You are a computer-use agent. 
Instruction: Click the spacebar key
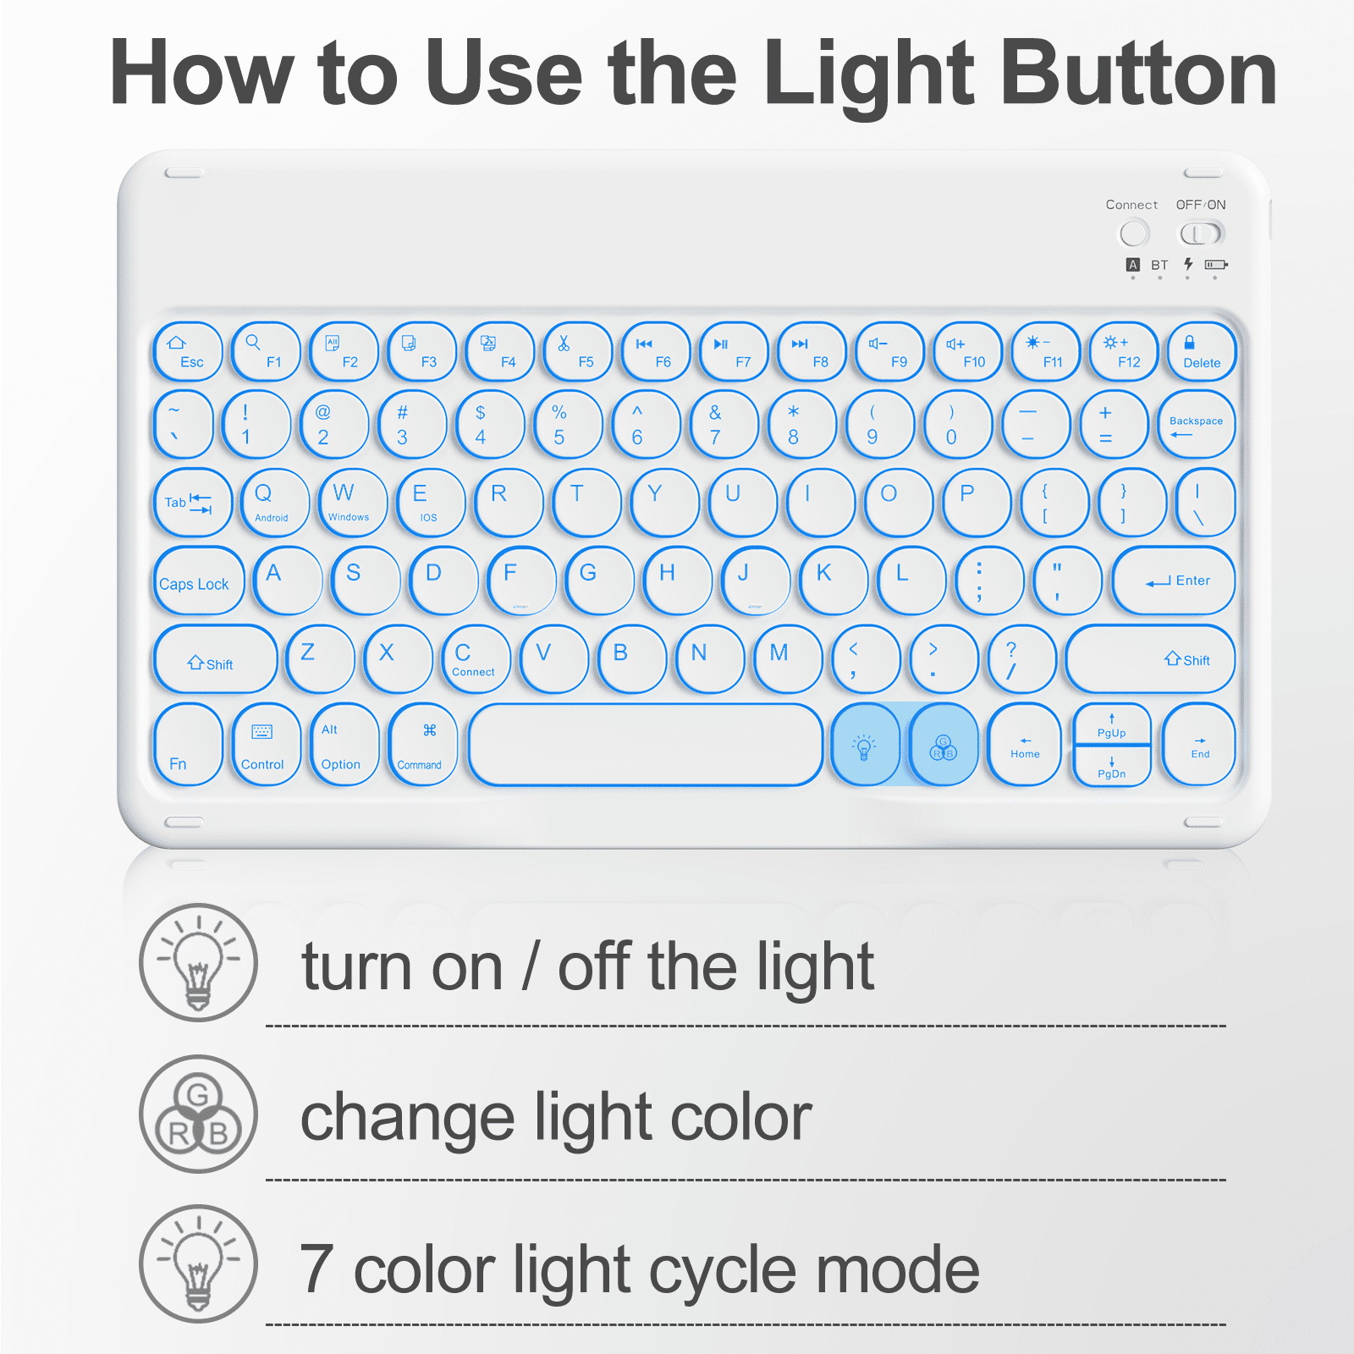646,745
